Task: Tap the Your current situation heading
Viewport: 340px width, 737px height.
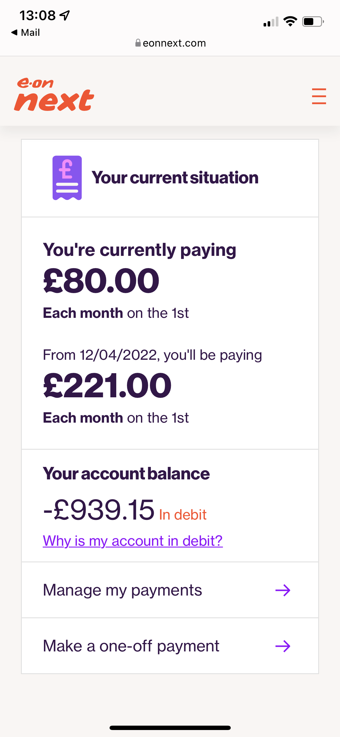Action: coord(175,178)
